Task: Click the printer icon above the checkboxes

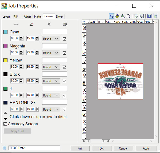Action: [x=65, y=24]
